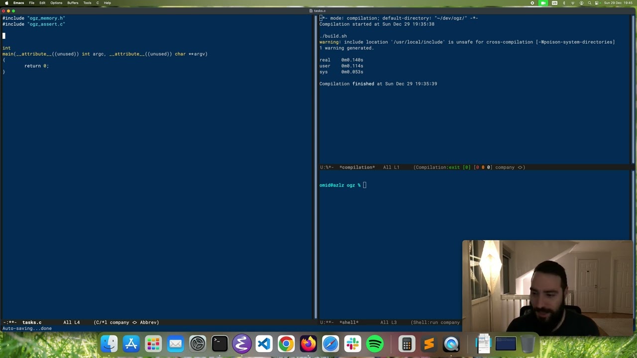Viewport: 637px width, 358px height.
Task: Open the Emacs application menu
Action: pos(18,3)
